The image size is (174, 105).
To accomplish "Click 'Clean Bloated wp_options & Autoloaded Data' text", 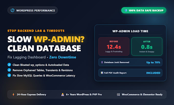I will point(41,65).
